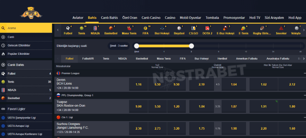Open the UEFA Şampiyonlar Ligi link
Viewport: 306px width, 138px height.
coord(22,118)
